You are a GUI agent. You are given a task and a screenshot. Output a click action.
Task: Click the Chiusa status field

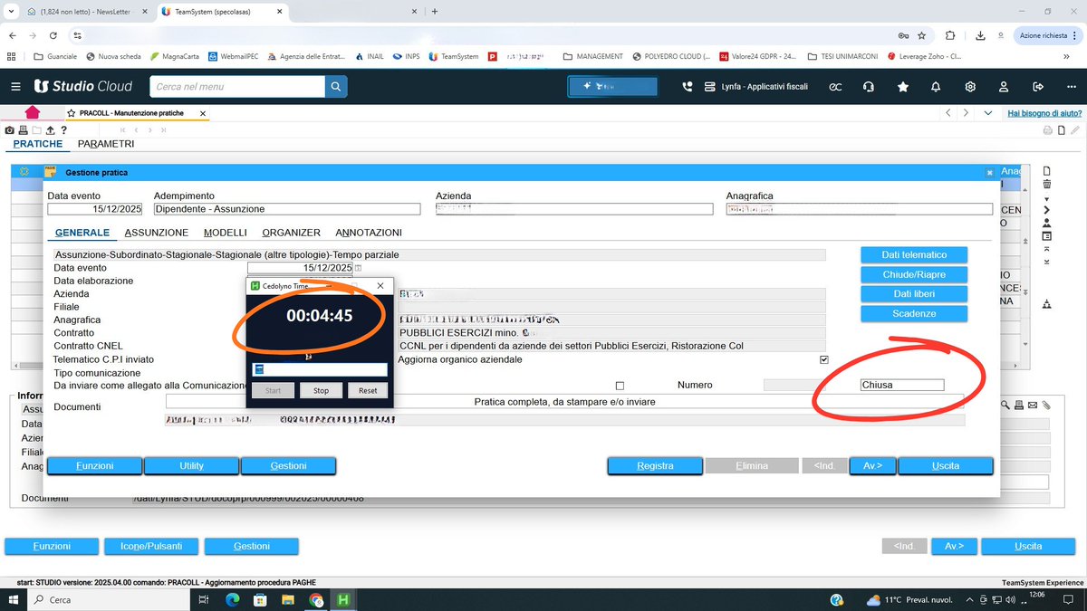click(901, 385)
